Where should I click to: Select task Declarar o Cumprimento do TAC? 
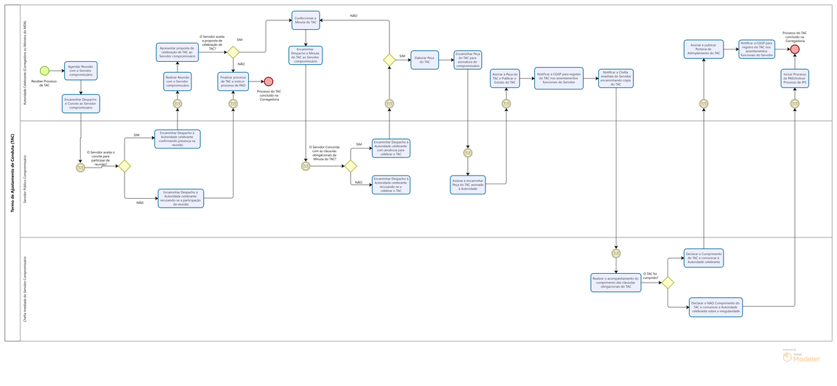click(704, 258)
